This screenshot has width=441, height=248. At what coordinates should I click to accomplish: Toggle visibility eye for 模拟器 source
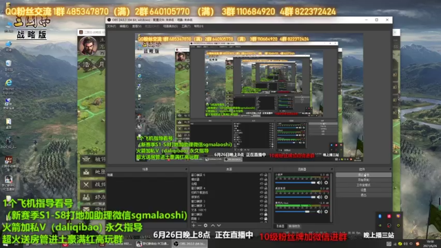point(261,179)
